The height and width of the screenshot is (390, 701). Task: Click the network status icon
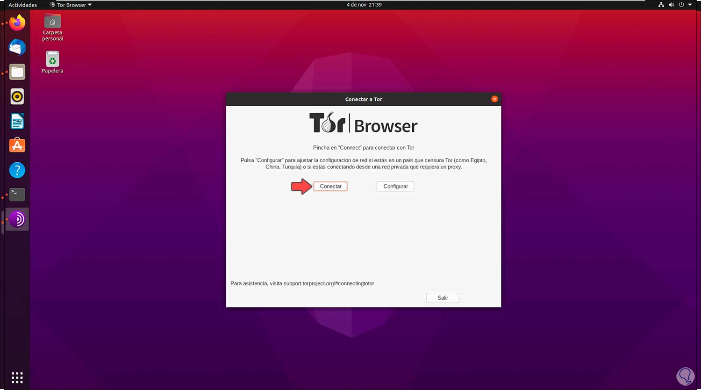coord(661,5)
